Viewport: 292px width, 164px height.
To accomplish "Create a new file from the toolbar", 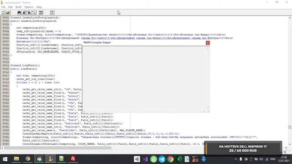I will tap(3, 12).
